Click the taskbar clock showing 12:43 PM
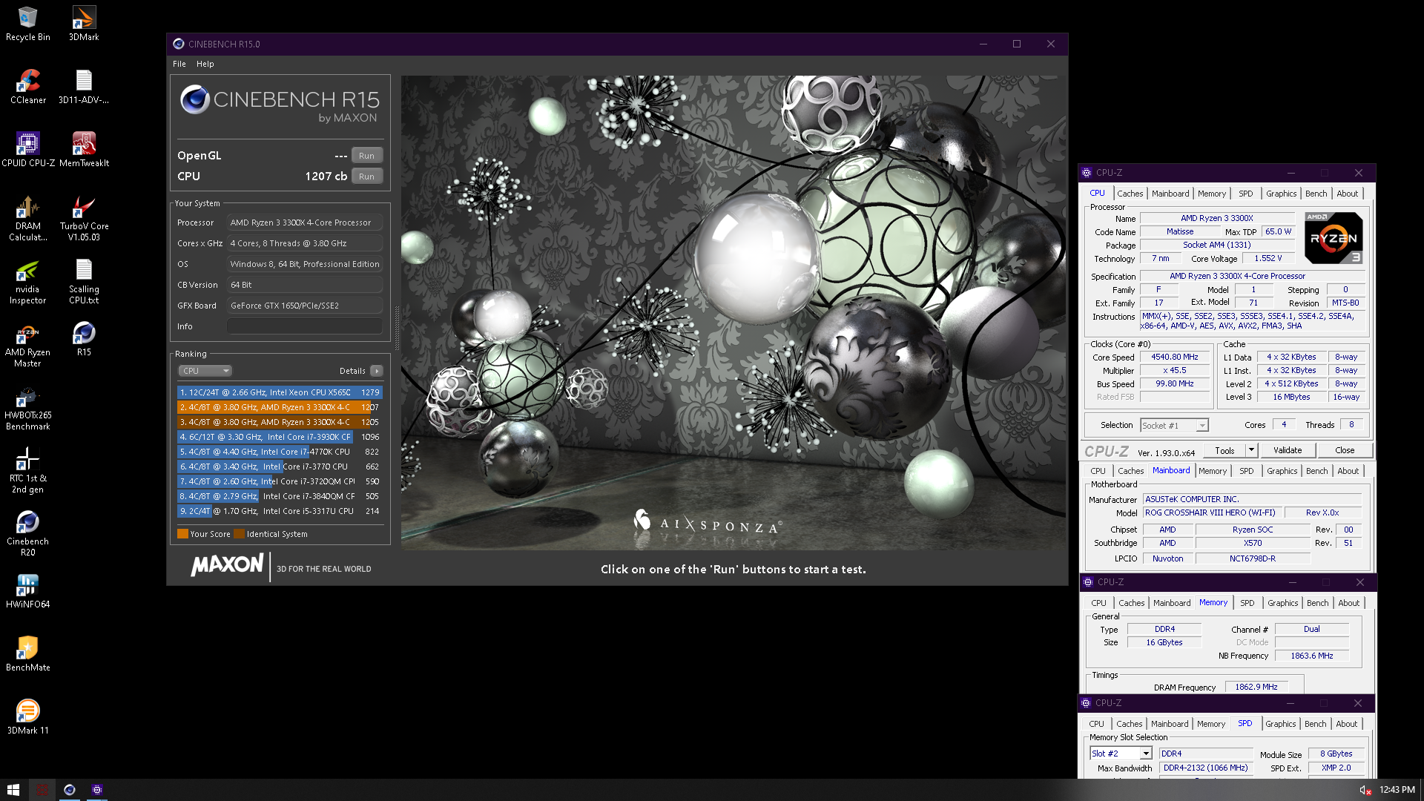The image size is (1424, 801). click(1397, 790)
